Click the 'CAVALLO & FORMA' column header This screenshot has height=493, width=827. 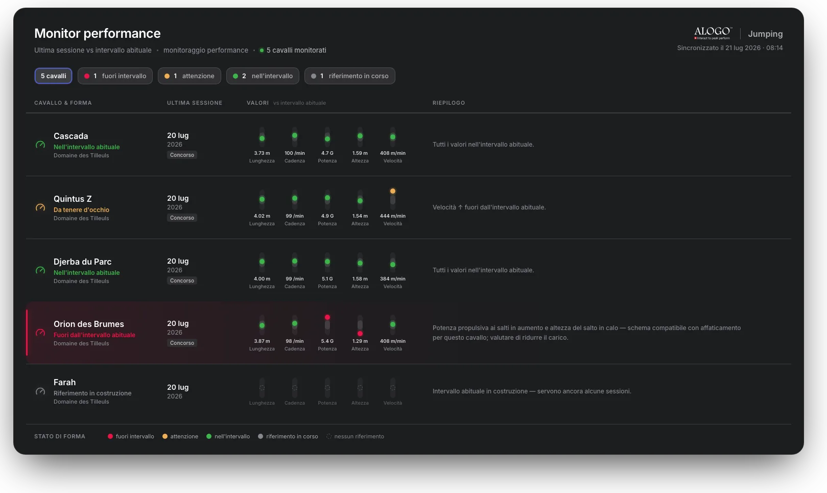coord(63,103)
